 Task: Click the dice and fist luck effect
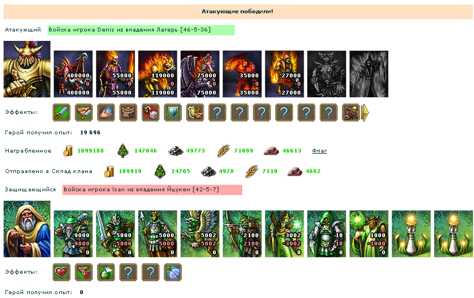150,112
